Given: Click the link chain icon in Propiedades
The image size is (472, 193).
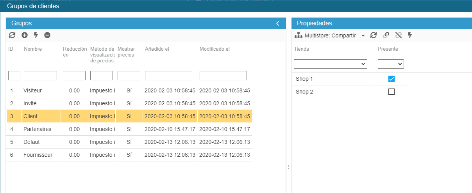Looking at the screenshot, I should coord(386,35).
